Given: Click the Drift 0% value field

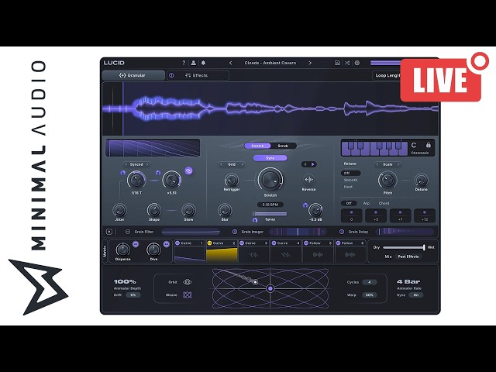Looking at the screenshot, I should 133,294.
